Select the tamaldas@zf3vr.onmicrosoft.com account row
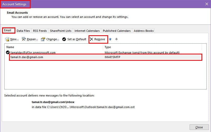This screenshot has width=211, height=132. coord(104,52)
